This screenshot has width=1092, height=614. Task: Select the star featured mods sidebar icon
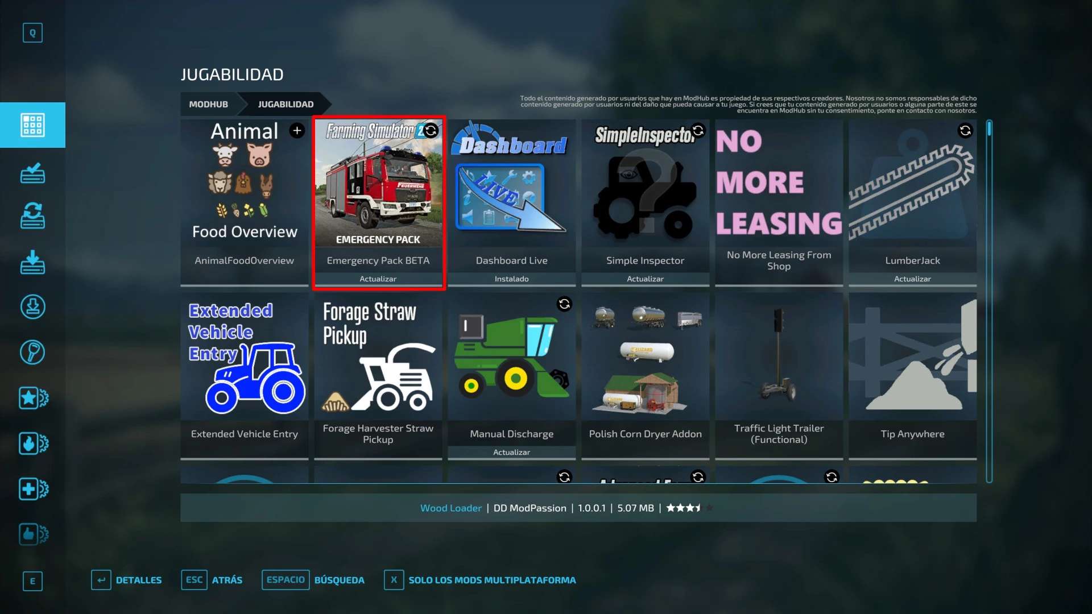click(33, 398)
